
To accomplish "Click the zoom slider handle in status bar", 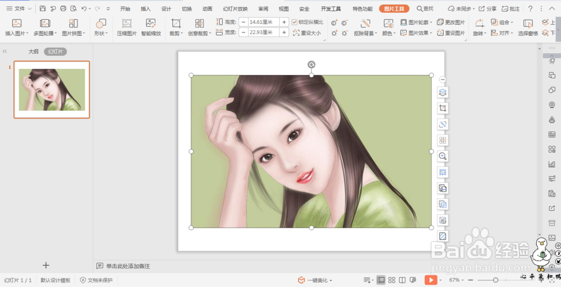I will coord(495,280).
